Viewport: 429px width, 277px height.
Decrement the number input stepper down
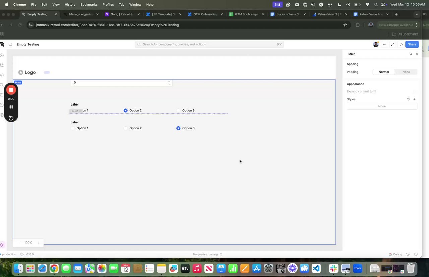click(169, 84)
